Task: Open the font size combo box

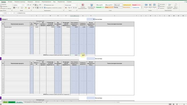Action: point(25,5)
